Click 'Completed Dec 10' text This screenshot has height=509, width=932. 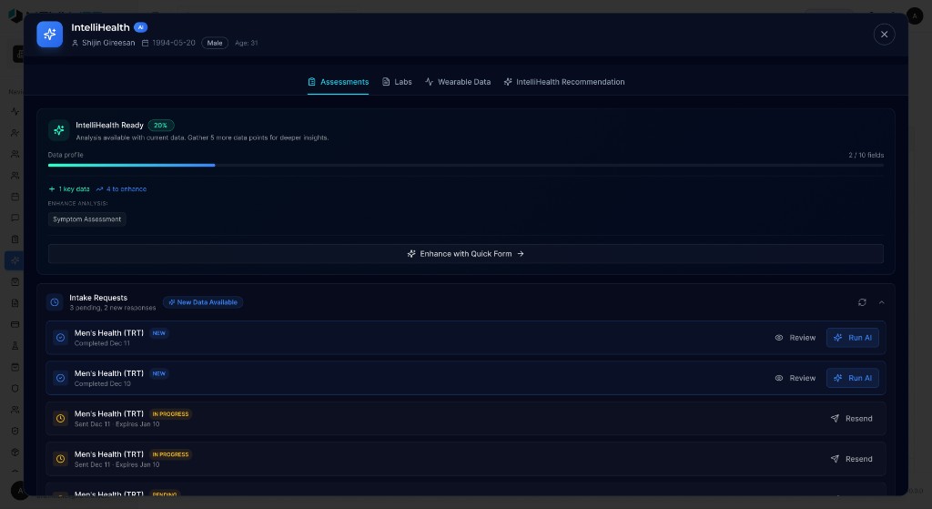tap(102, 384)
